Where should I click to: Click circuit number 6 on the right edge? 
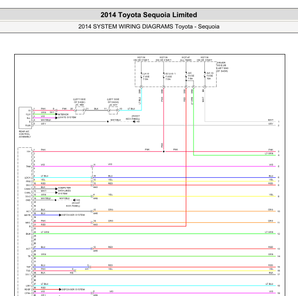(278, 177)
